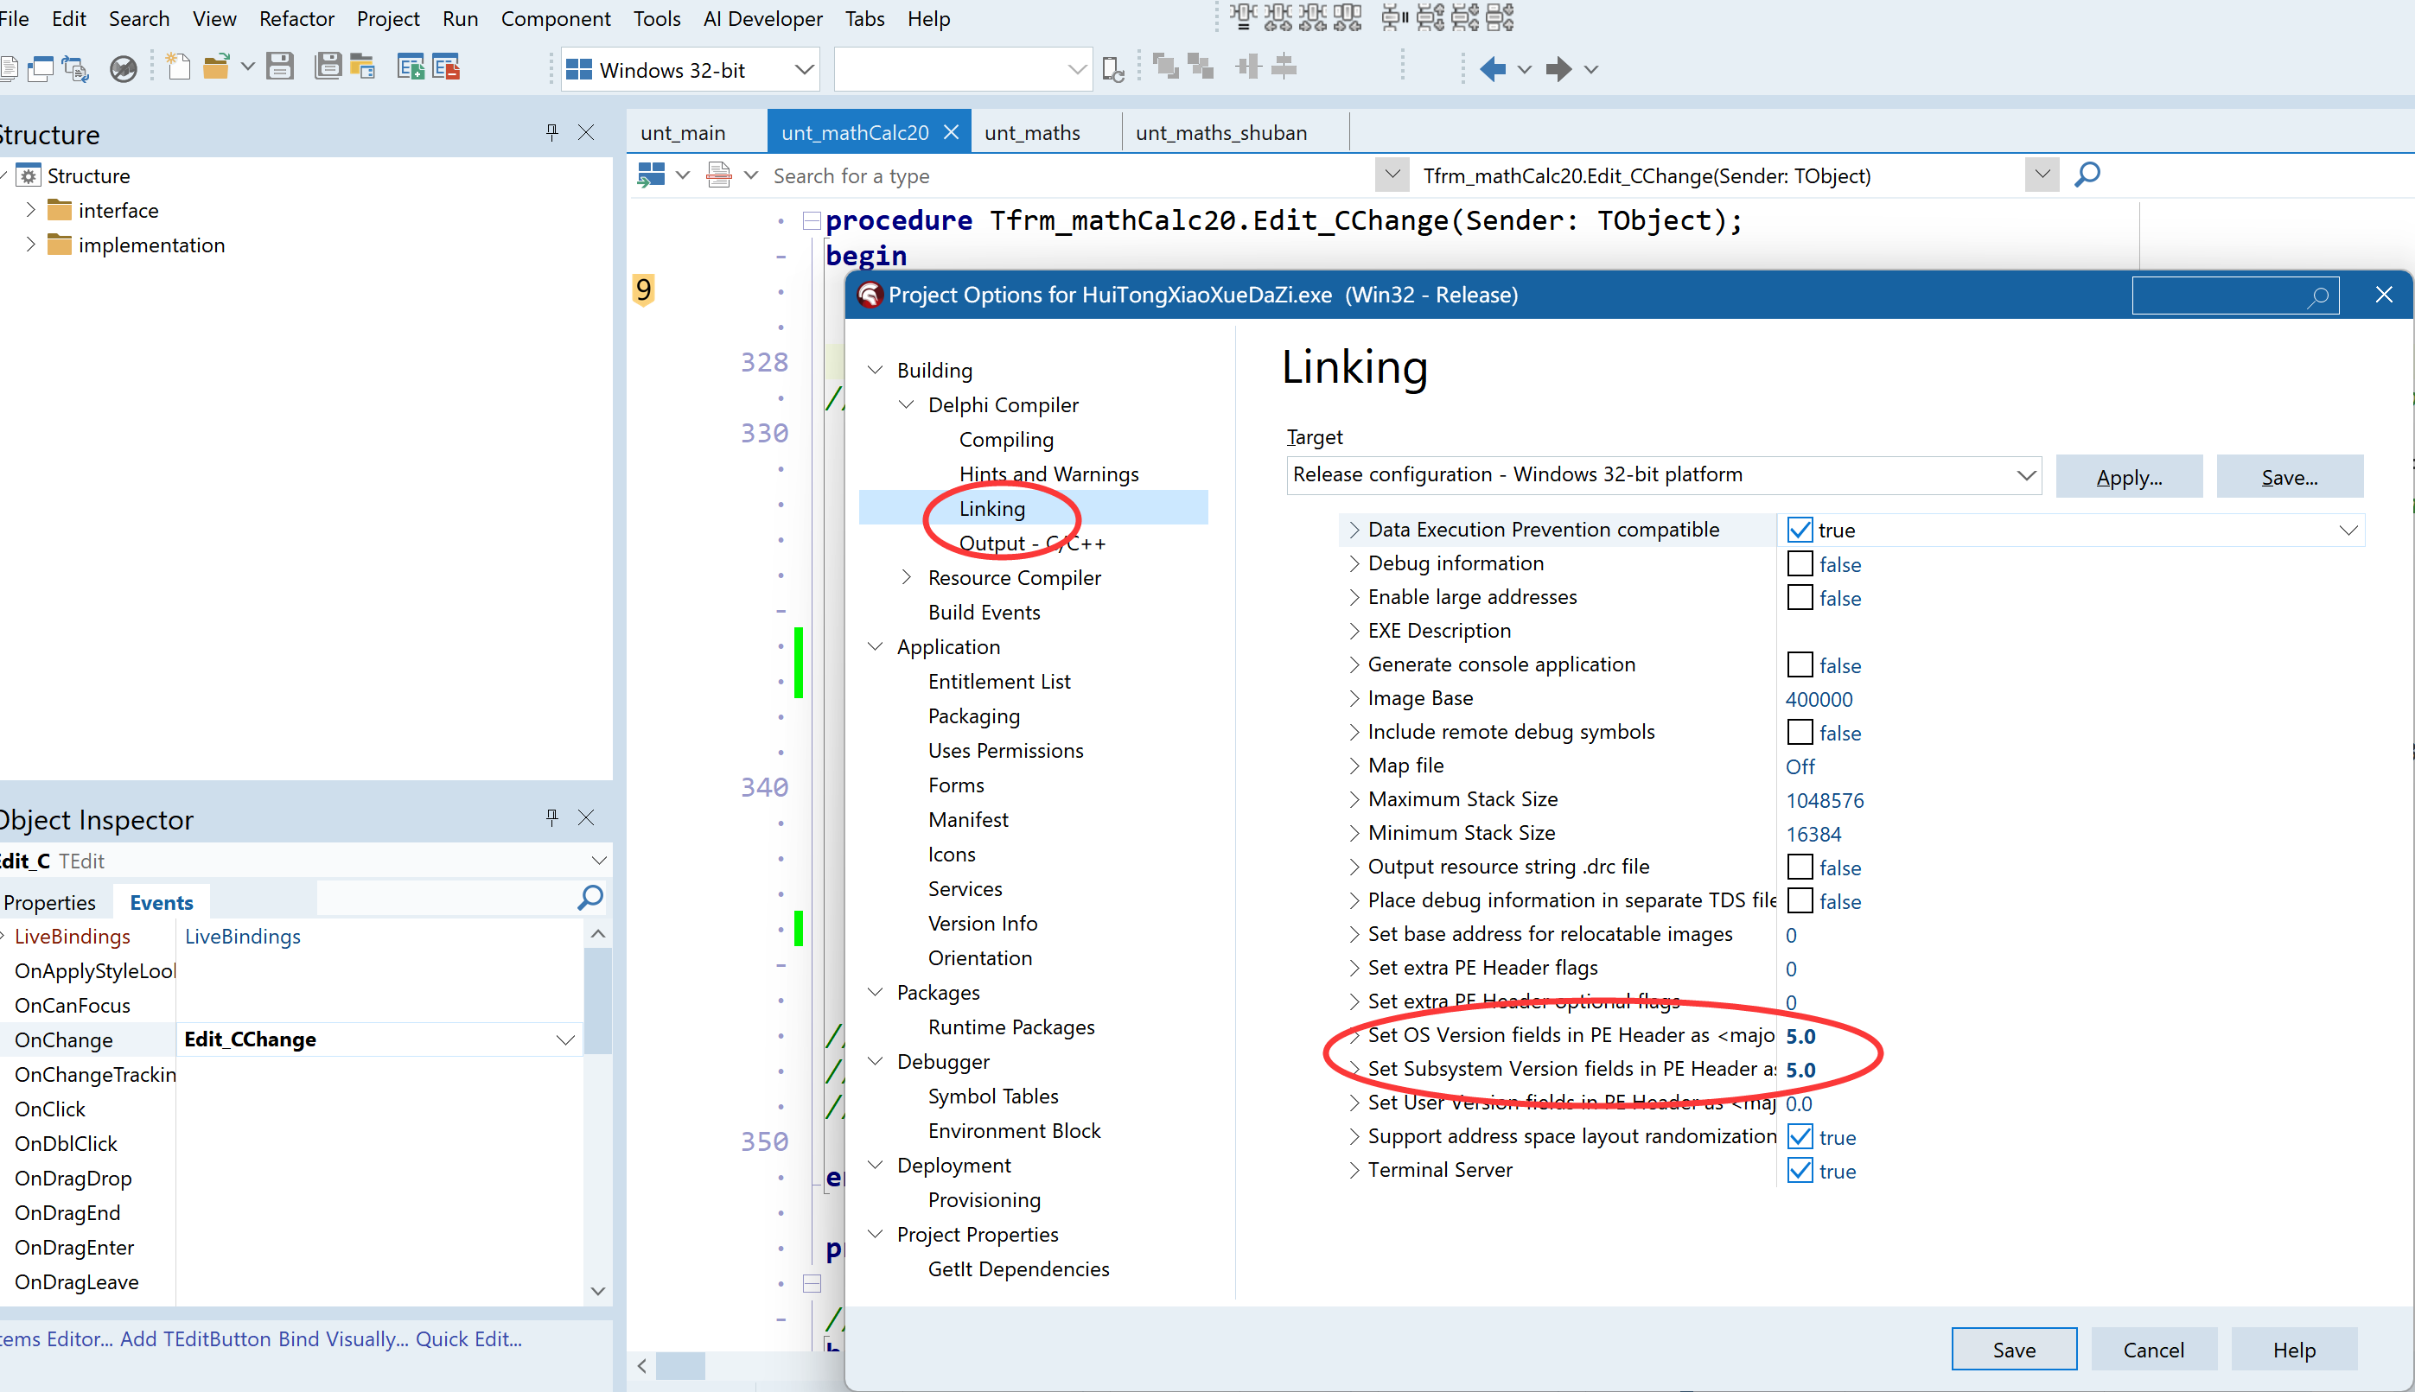Click the Save file toolbar icon
2415x1392 pixels.
point(279,67)
